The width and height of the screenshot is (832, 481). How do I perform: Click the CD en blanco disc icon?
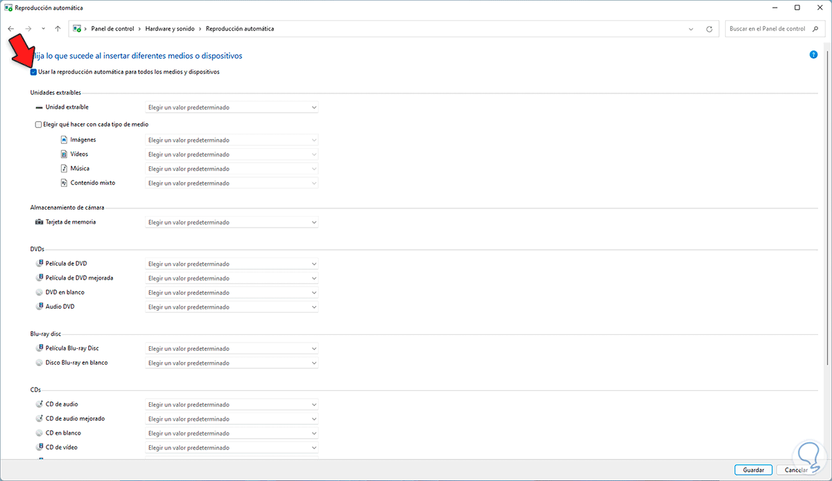(39, 433)
